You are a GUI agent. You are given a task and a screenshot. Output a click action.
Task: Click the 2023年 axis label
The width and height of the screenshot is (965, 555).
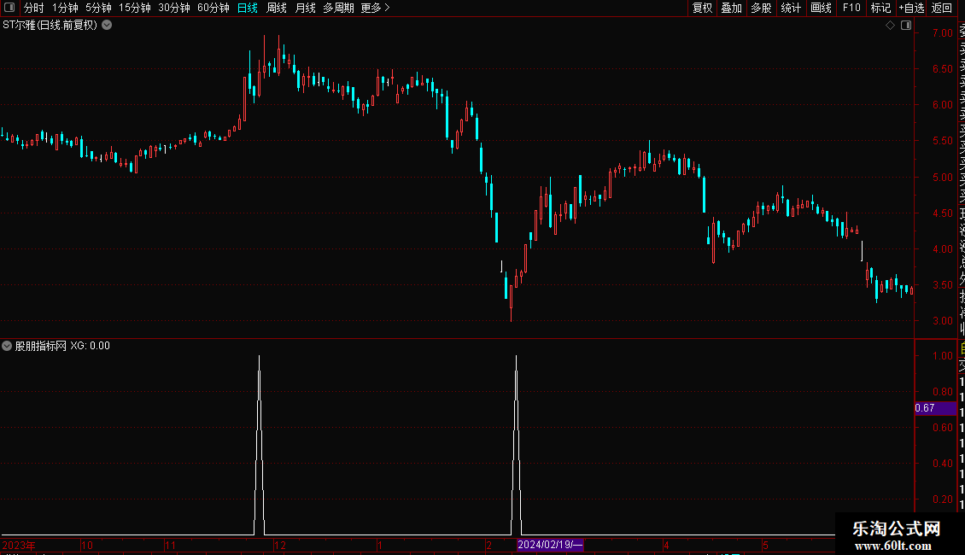pos(19,545)
